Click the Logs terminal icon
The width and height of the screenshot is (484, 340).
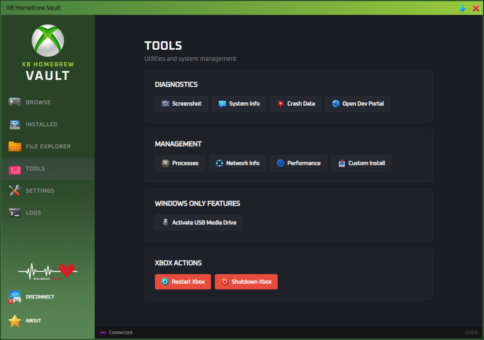pyautogui.click(x=15, y=212)
